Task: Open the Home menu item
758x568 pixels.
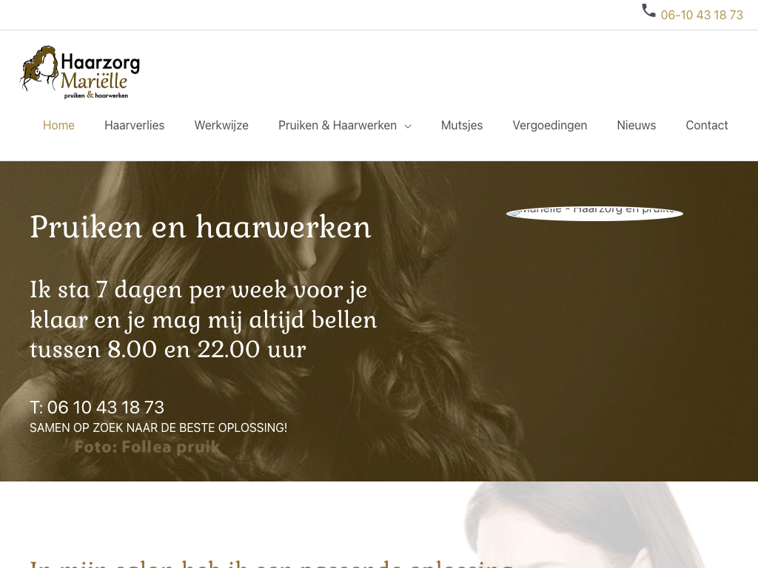Action: pyautogui.click(x=58, y=125)
